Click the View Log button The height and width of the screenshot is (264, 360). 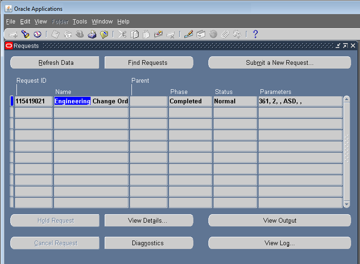click(x=280, y=243)
